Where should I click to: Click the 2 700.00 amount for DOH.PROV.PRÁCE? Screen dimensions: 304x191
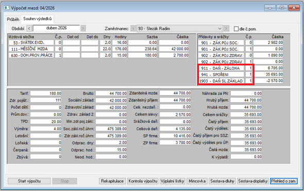coord(174,55)
